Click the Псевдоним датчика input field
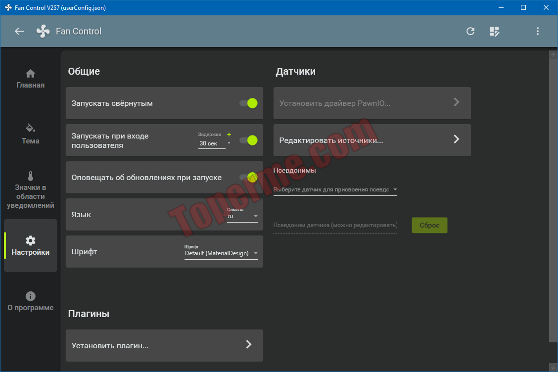The height and width of the screenshot is (372, 558). point(335,225)
